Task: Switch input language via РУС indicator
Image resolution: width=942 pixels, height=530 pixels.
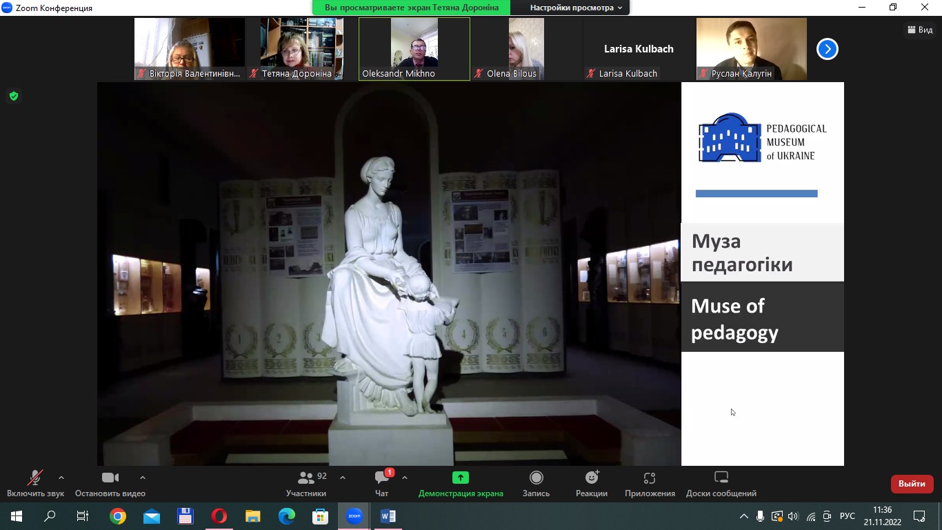Action: 847,516
